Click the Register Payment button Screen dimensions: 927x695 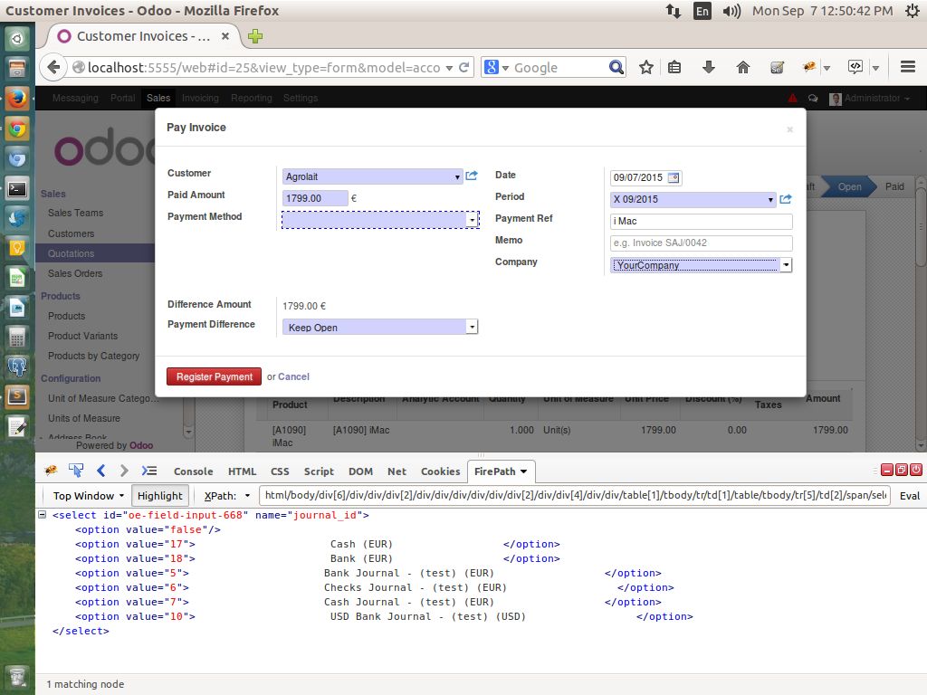click(214, 376)
